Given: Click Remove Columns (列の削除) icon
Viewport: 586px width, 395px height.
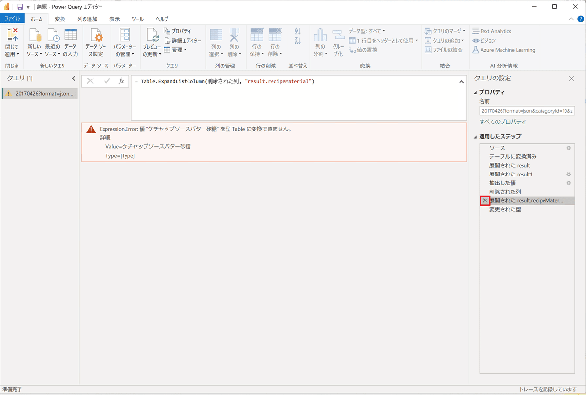Looking at the screenshot, I should pos(234,35).
